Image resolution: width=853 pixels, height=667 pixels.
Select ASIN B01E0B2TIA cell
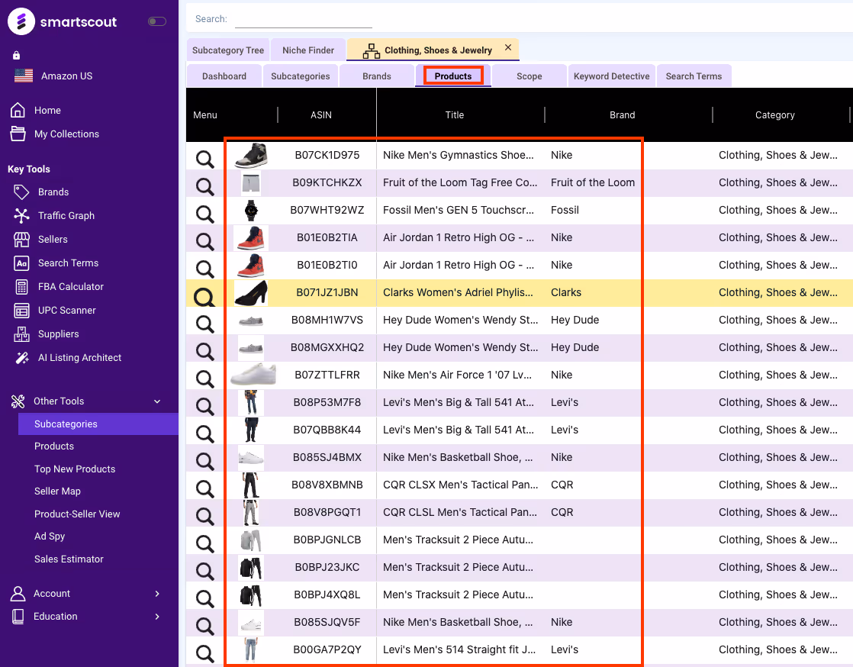coord(327,238)
